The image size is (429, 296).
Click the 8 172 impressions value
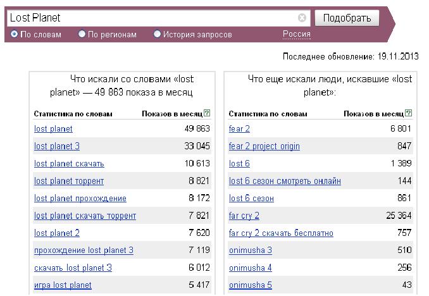[x=199, y=198]
